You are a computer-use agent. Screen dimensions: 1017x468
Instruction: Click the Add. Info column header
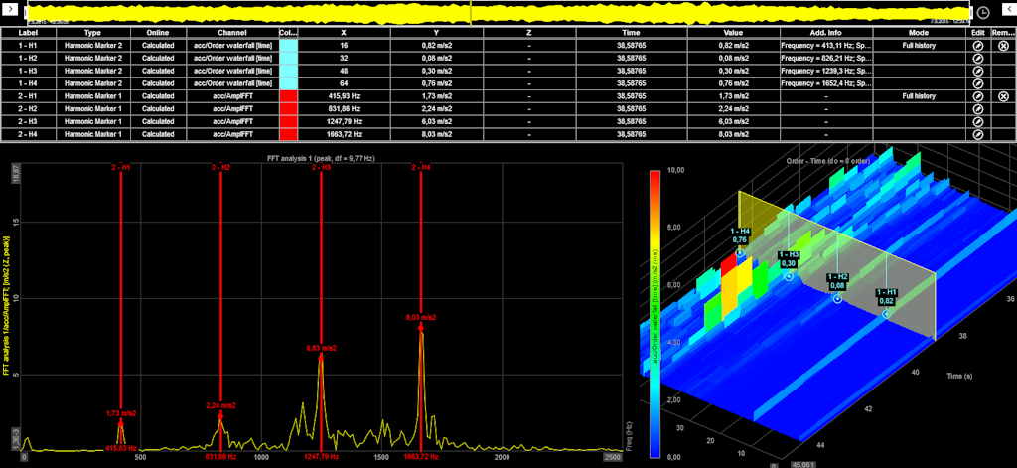tap(825, 33)
